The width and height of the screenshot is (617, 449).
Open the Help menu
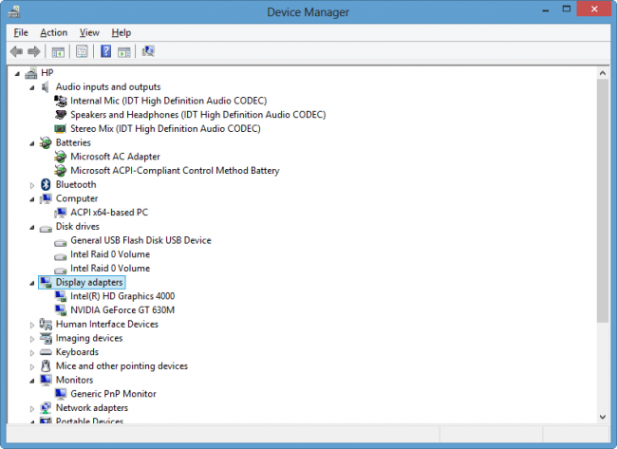(x=122, y=32)
